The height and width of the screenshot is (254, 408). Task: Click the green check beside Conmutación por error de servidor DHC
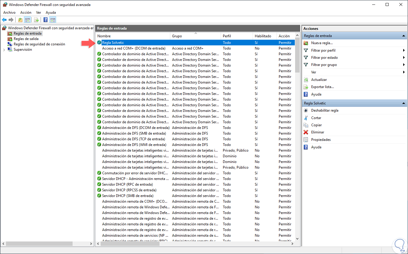tap(99, 173)
